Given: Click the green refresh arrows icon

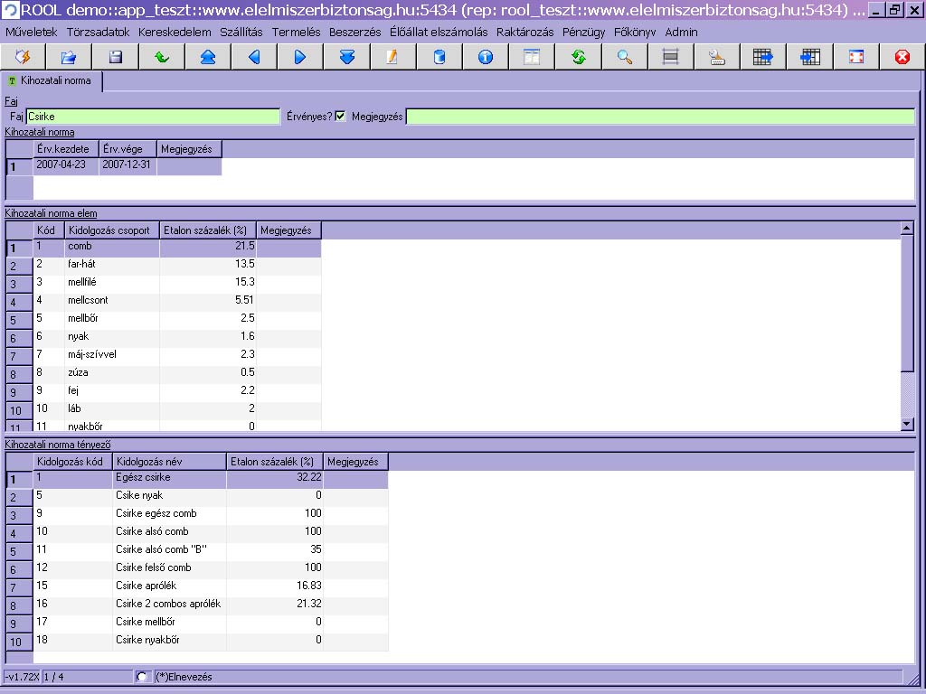Looking at the screenshot, I should [579, 57].
